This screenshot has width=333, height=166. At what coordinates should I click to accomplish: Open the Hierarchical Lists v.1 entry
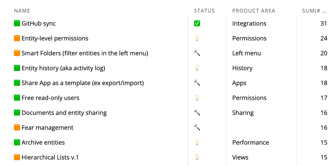50,157
